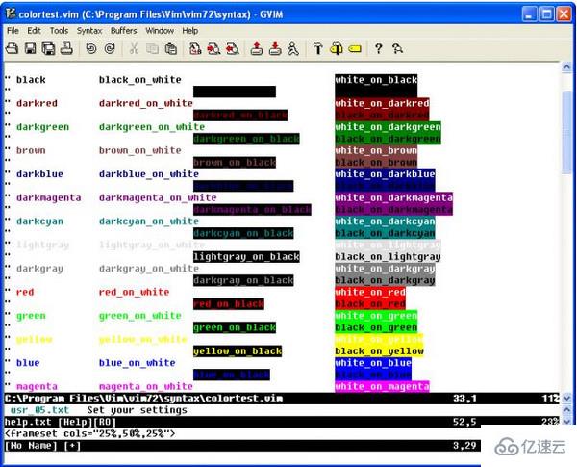Open the Window menu

coord(160,31)
